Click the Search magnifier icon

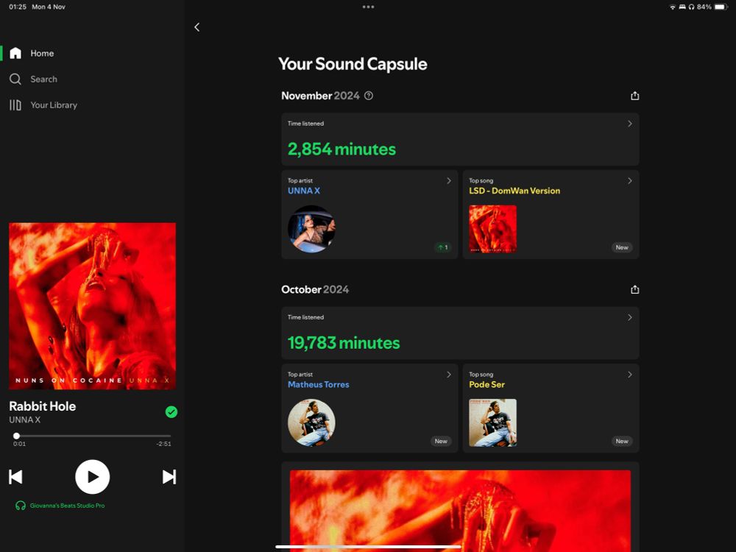click(15, 79)
